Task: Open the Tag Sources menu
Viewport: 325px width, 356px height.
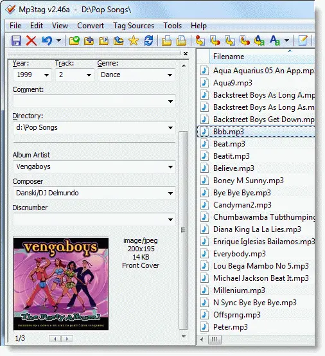Action: coord(134,26)
